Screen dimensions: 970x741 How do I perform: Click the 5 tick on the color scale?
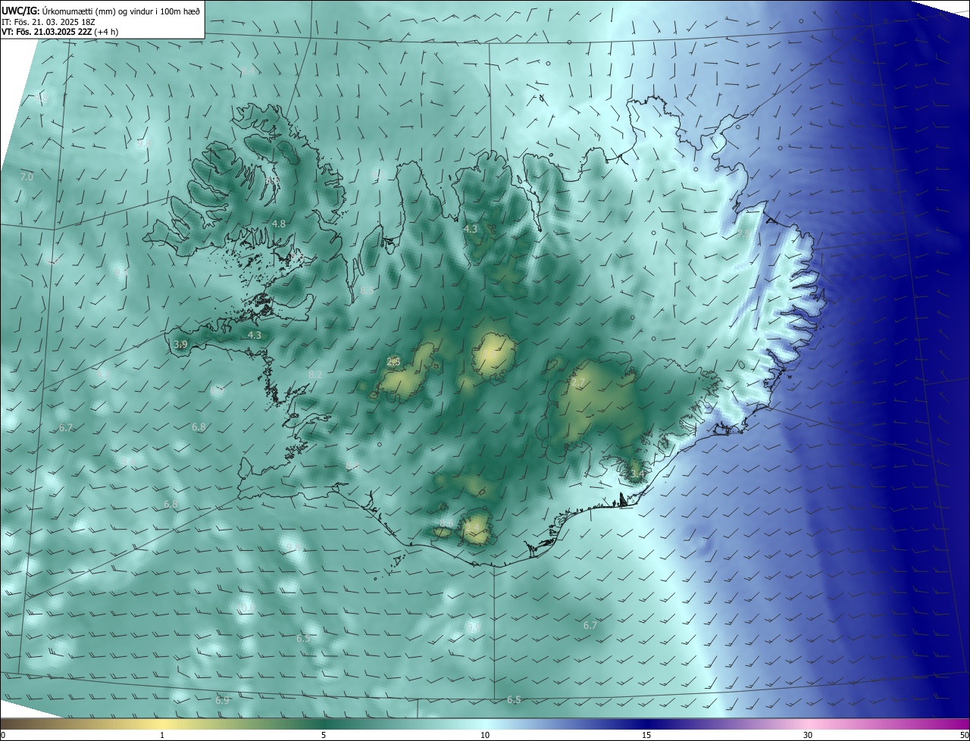tap(324, 735)
